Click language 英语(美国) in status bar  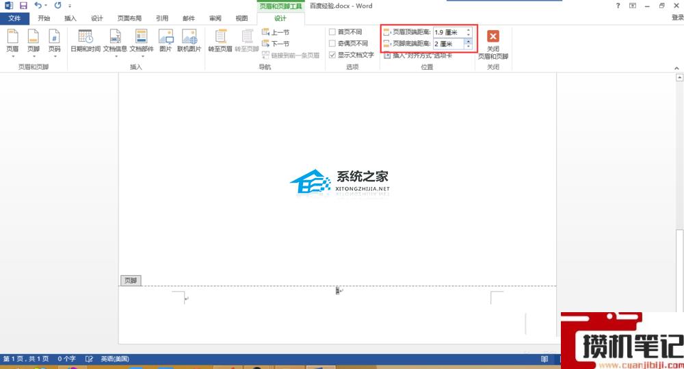coord(115,359)
